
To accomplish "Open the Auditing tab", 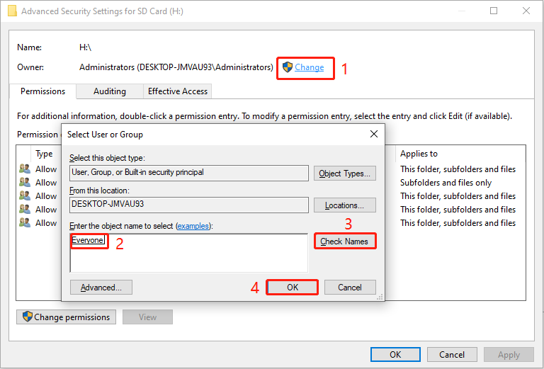I will click(110, 91).
